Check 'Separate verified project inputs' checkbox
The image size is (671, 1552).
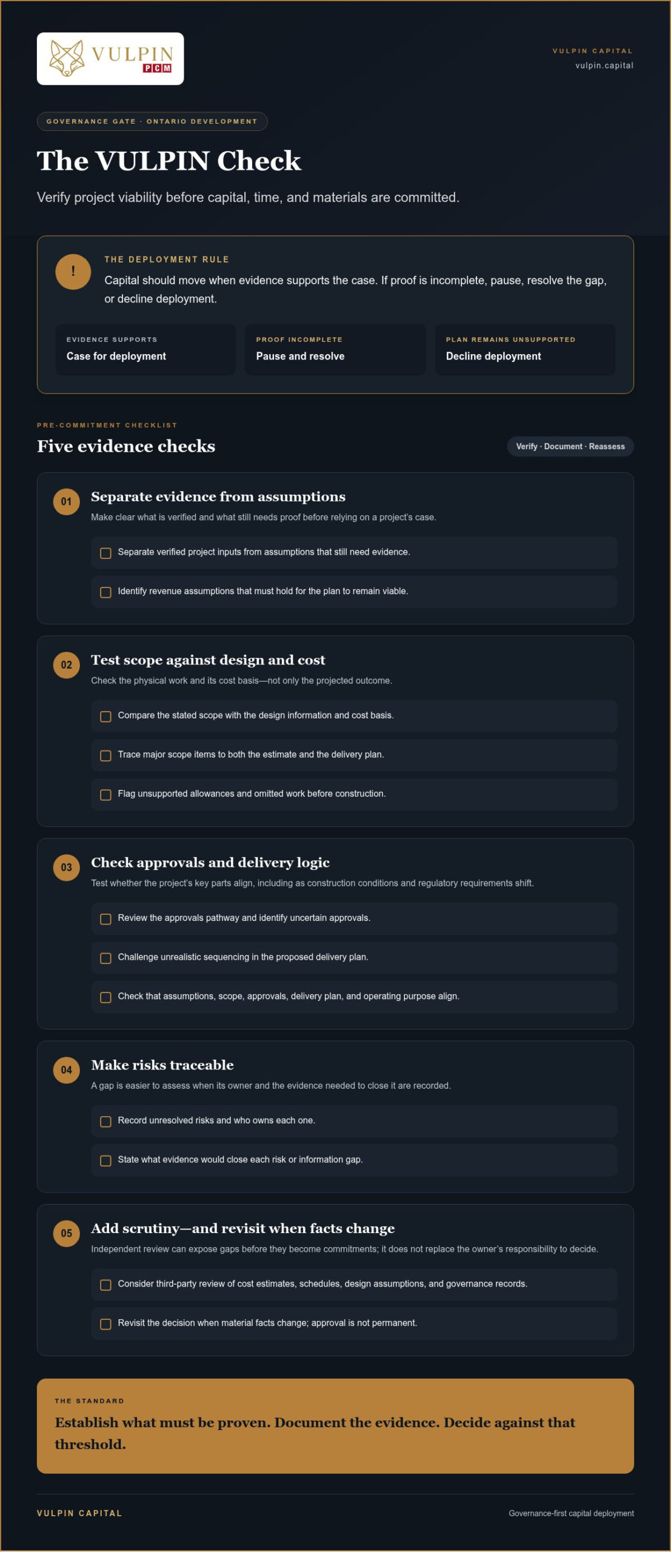pos(105,553)
